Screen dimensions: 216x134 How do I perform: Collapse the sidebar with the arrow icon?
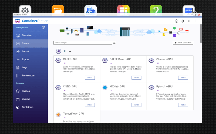[x=43, y=27]
